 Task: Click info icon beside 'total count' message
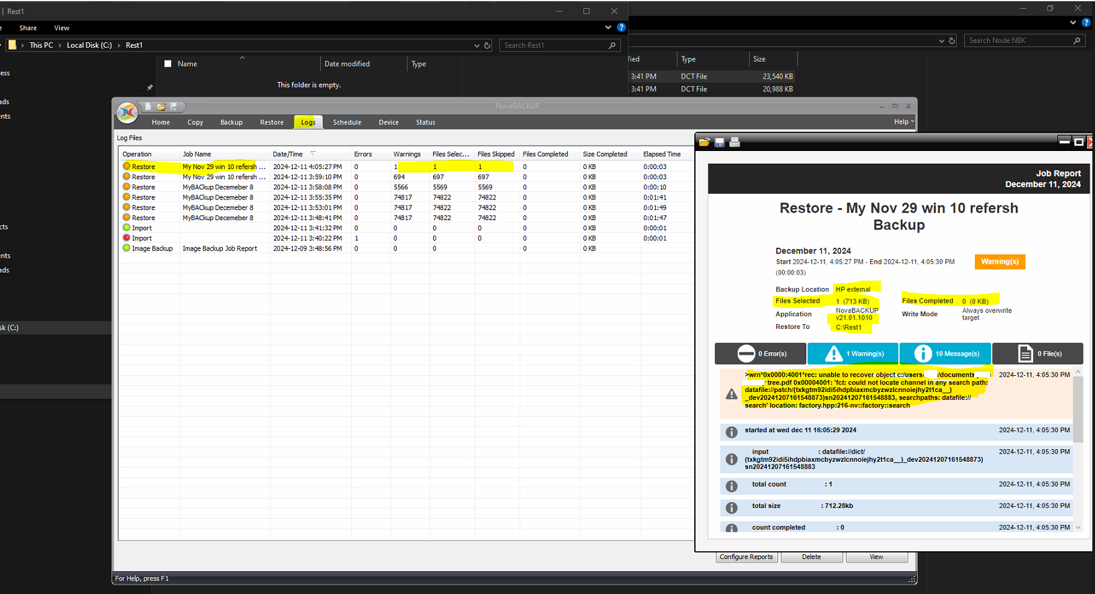pos(732,486)
